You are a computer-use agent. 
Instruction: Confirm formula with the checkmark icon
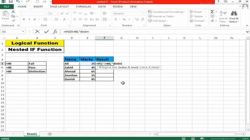pyautogui.click(x=46, y=31)
